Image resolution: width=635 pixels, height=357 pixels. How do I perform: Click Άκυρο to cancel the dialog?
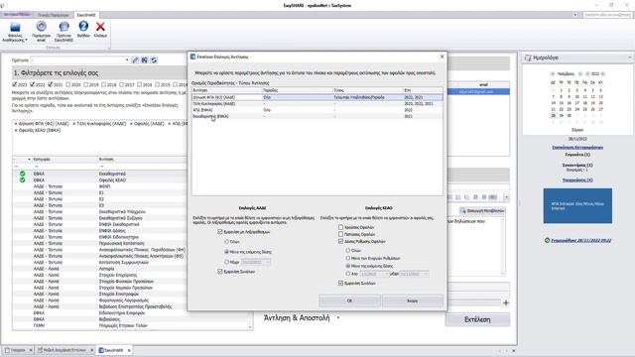413,300
